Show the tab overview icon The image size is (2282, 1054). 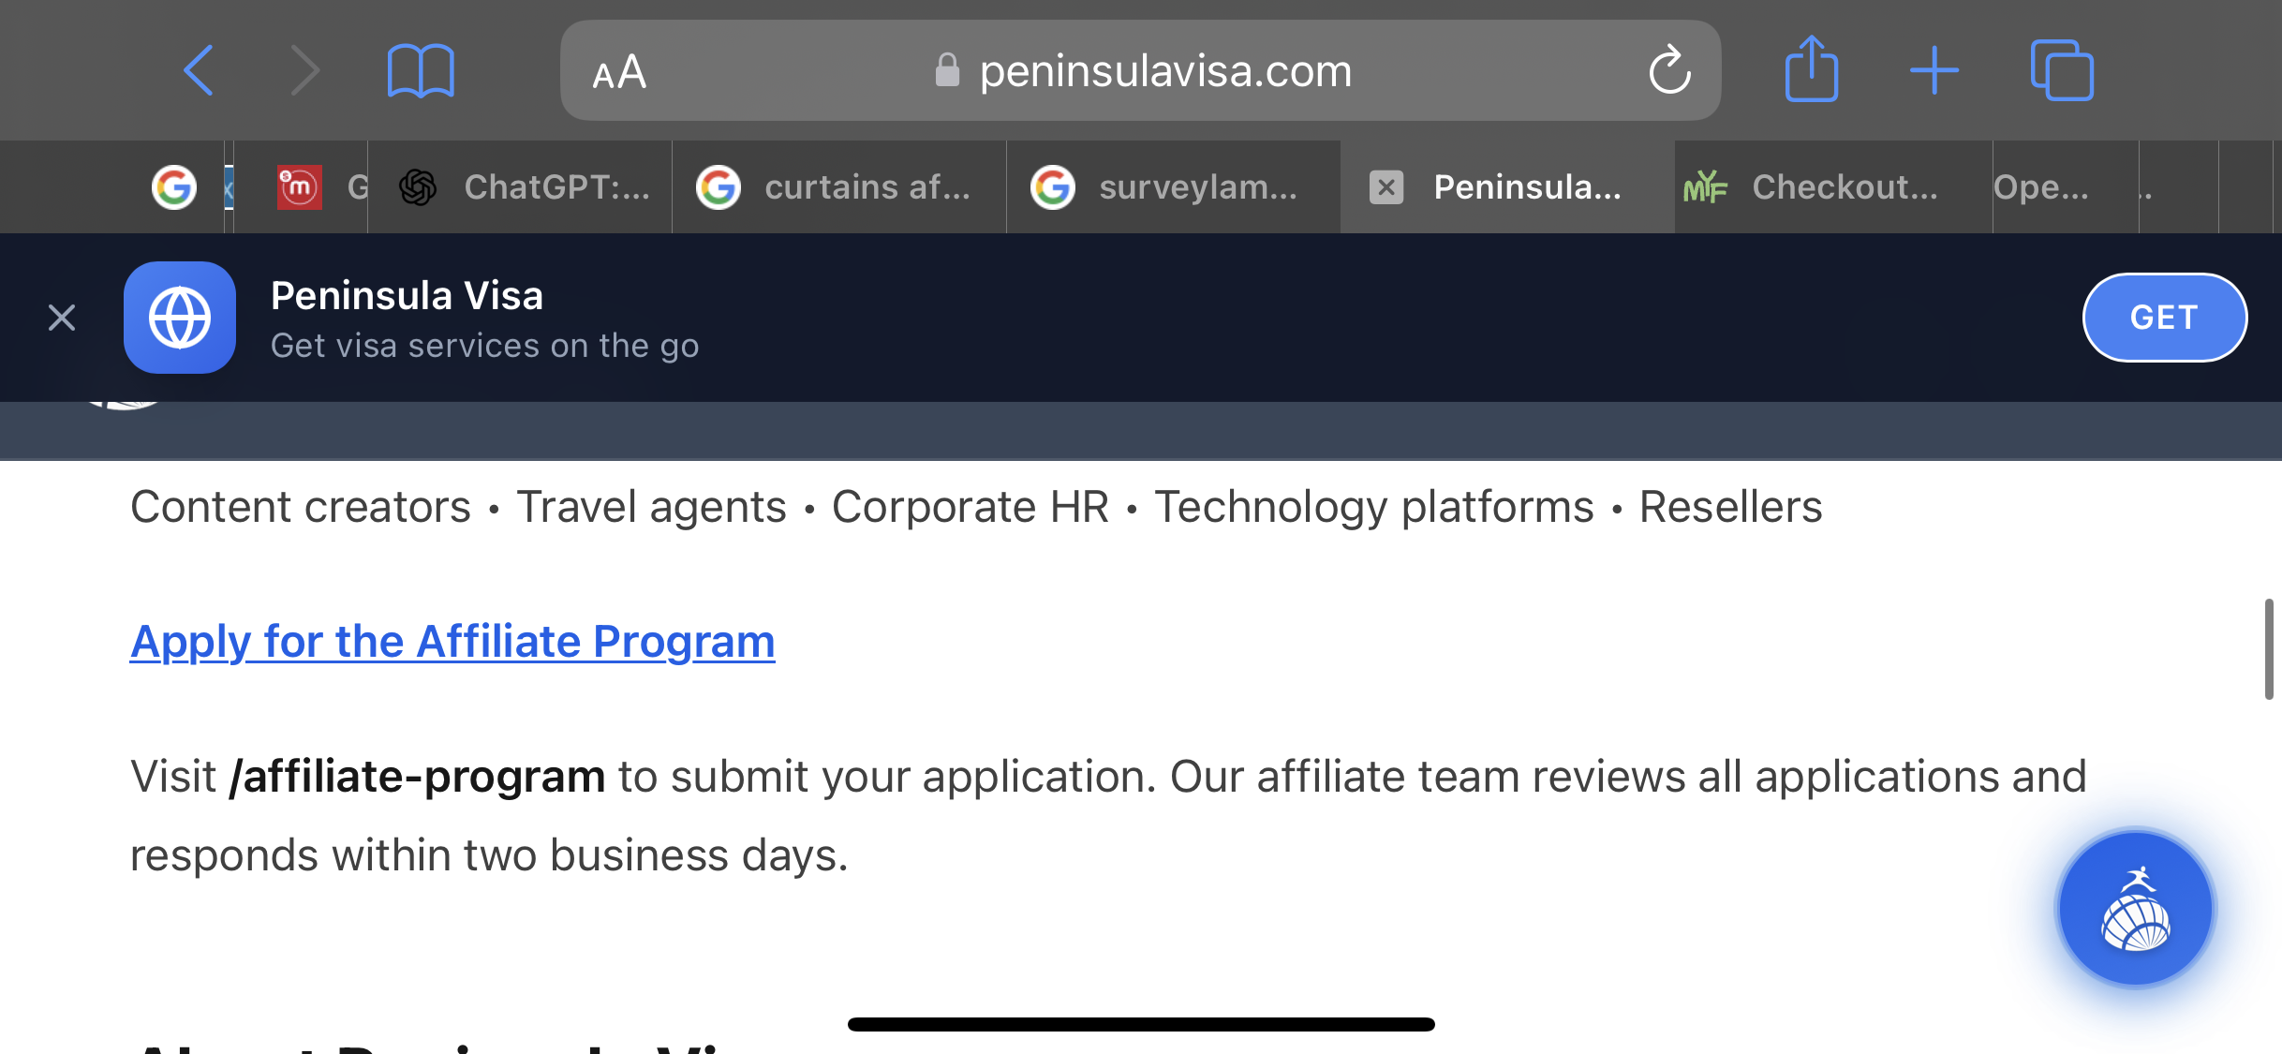(2061, 70)
